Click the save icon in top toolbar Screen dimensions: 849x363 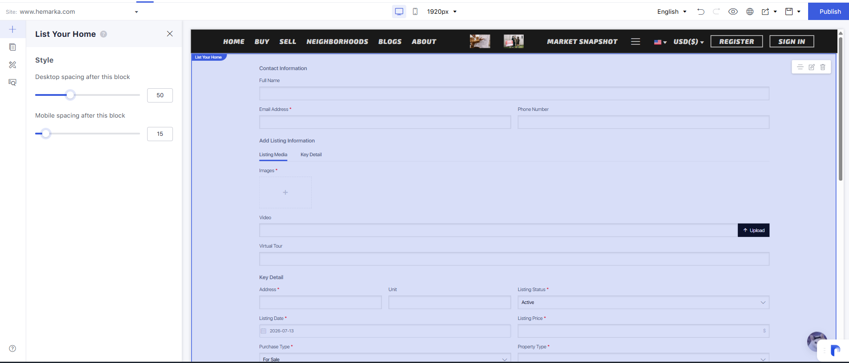[789, 12]
